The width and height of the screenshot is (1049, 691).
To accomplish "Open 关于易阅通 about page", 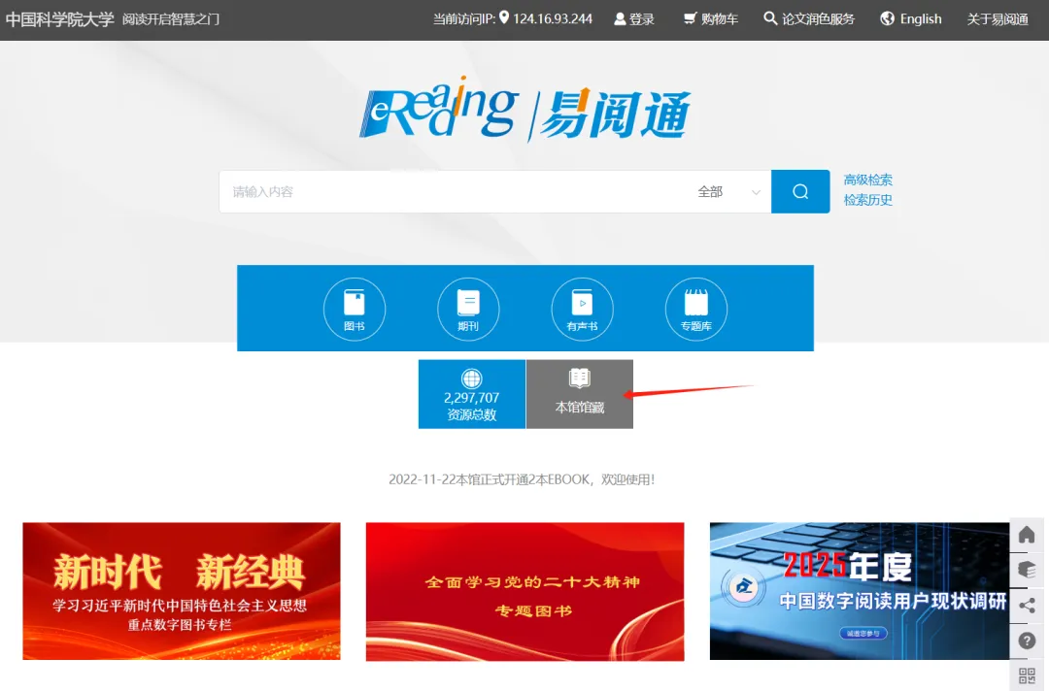I will [x=998, y=18].
